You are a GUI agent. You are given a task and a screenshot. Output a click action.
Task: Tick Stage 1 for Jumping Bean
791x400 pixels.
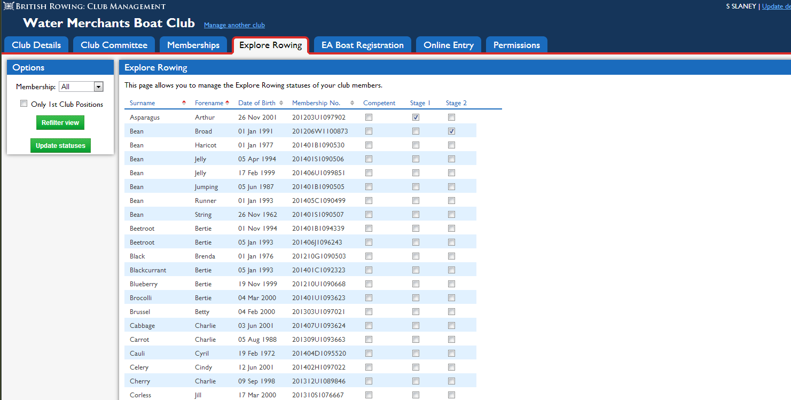[x=416, y=186]
